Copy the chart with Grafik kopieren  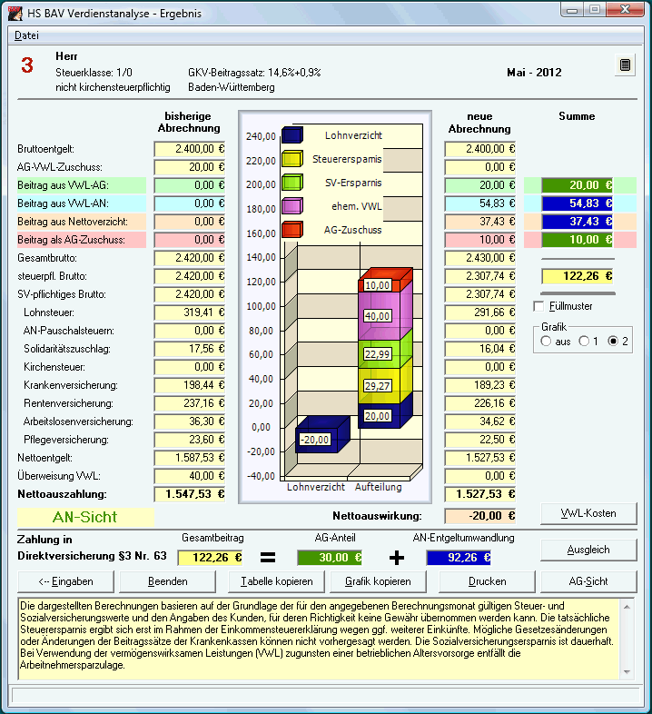378,581
